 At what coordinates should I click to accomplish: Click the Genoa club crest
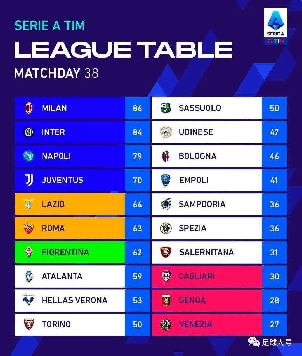point(166,300)
